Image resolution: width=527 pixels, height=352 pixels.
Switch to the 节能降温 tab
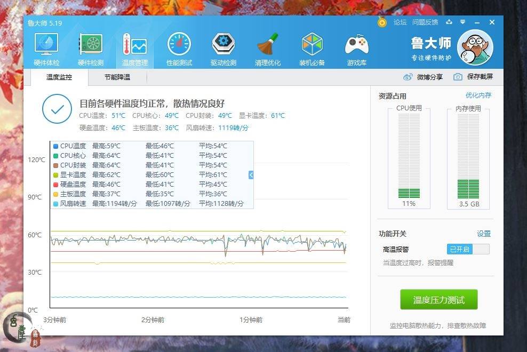117,77
